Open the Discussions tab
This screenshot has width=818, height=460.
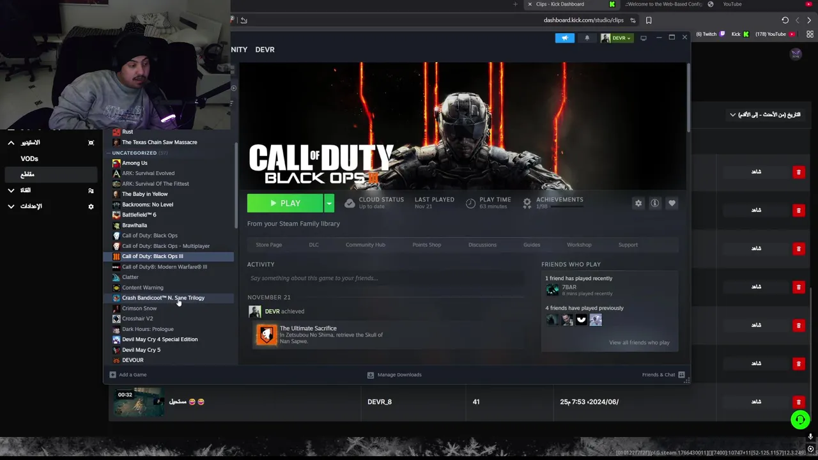(482, 245)
